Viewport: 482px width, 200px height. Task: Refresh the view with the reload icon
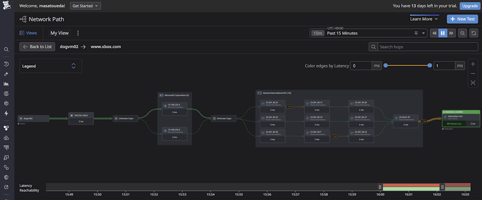coord(474,33)
